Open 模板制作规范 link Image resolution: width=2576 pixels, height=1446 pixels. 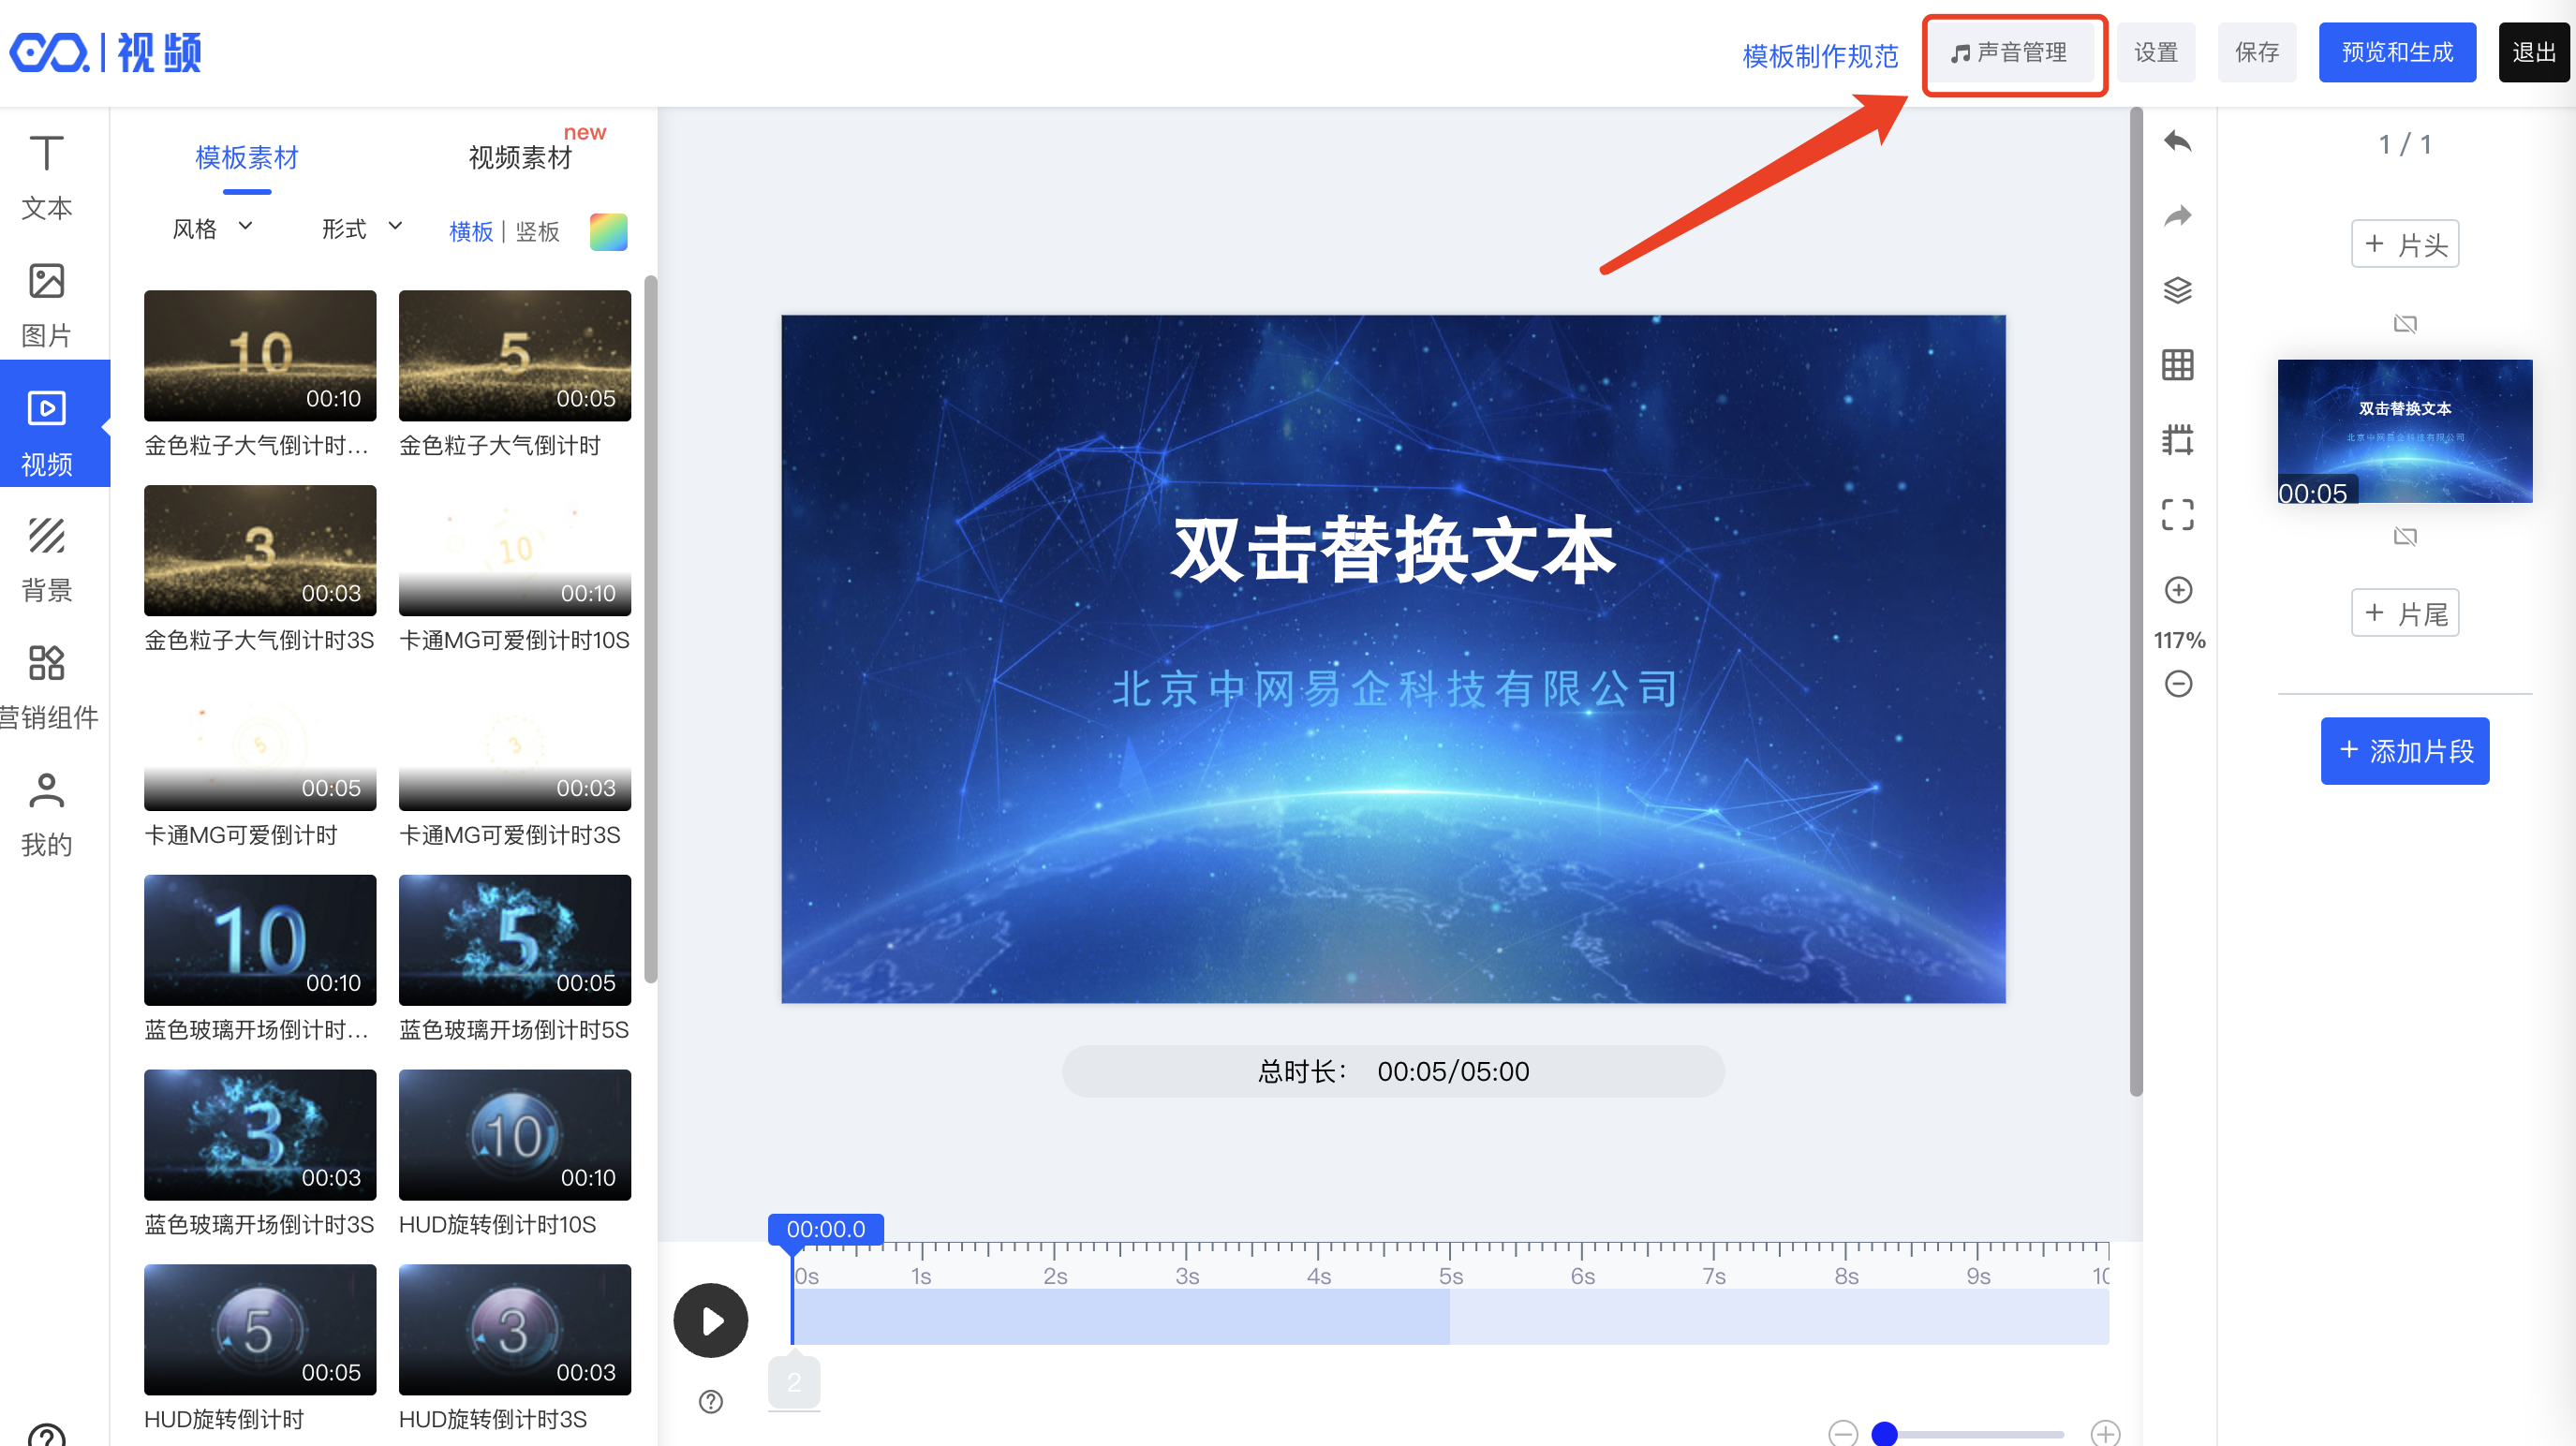click(x=1820, y=56)
